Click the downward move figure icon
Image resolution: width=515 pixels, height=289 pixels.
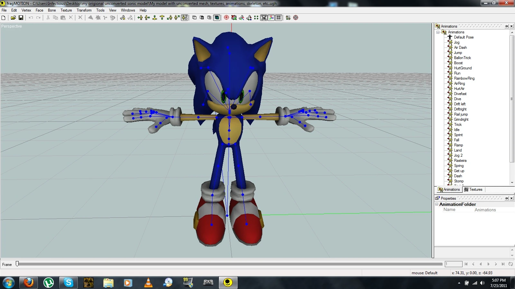162,18
